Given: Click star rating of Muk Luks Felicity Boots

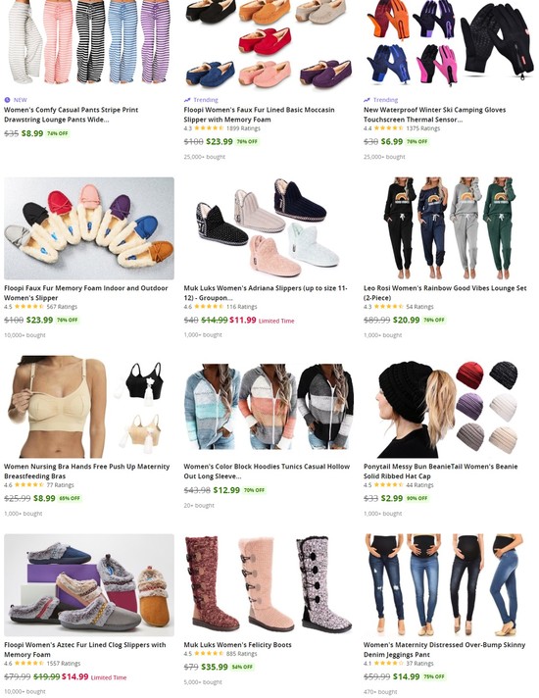Looking at the screenshot, I should (209, 654).
